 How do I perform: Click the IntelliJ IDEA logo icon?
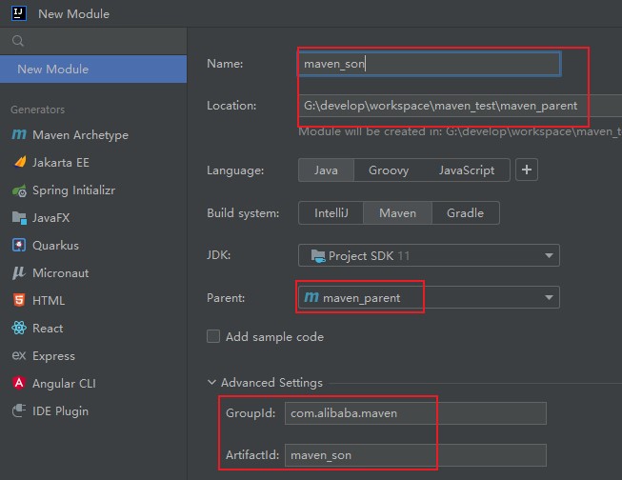19,13
